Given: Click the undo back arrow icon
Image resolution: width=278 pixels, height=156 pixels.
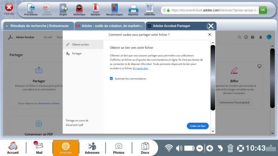Looking at the screenshot, I should [220, 148].
